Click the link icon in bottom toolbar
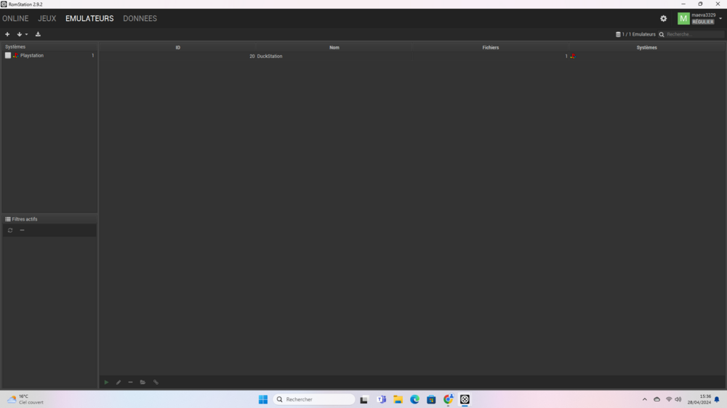The image size is (727, 408). (x=156, y=382)
